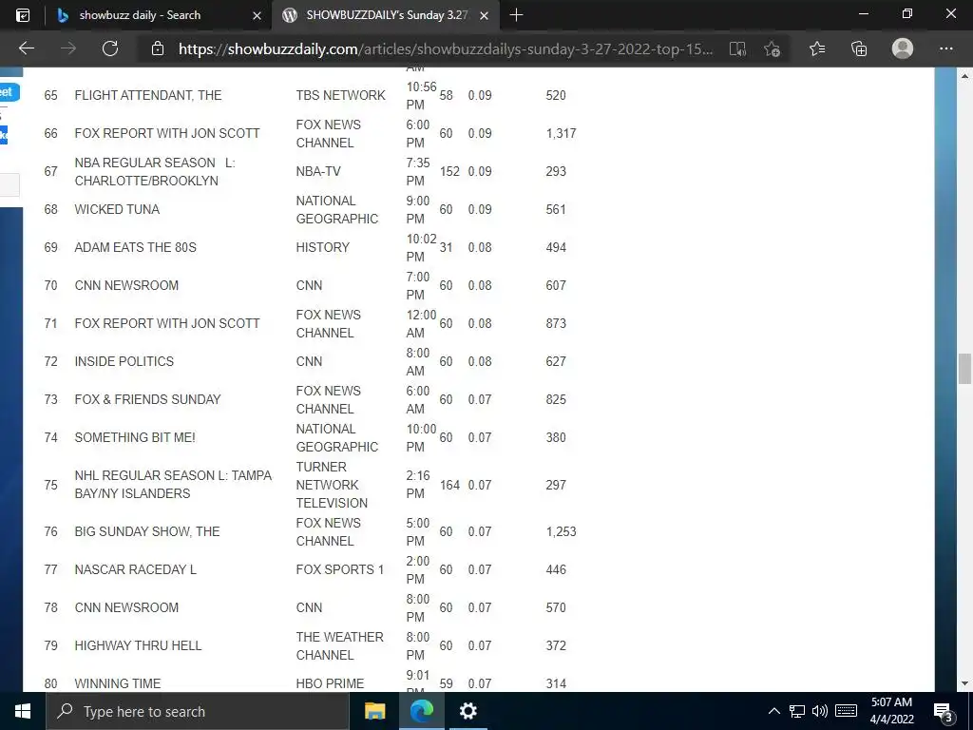Open the notification center
The image size is (973, 730).
943,712
